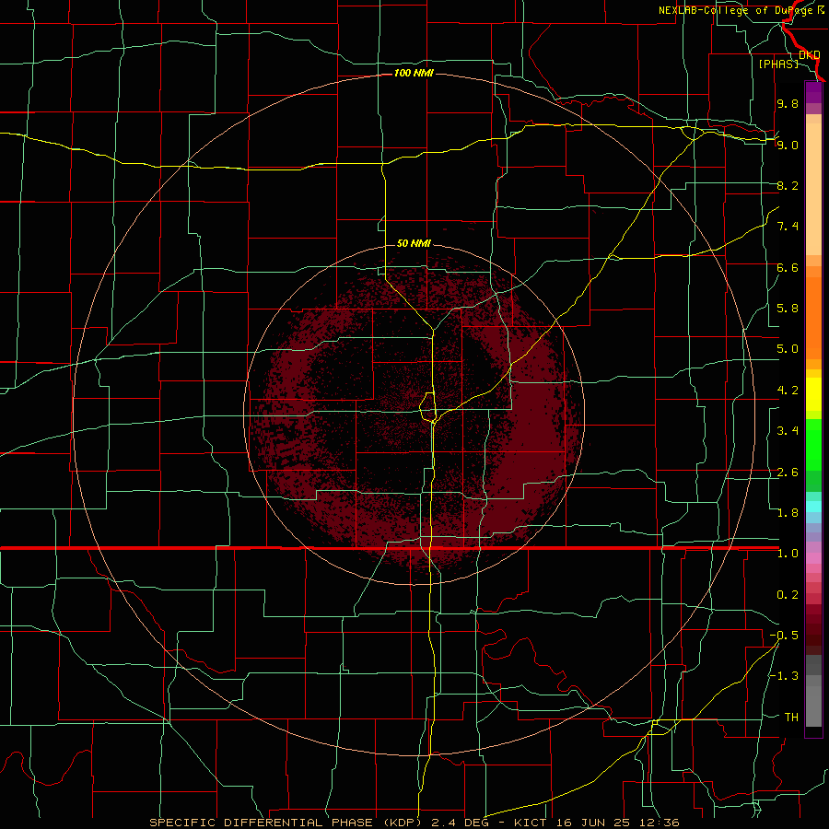
Task: Click the 7.4 value on color scale
Action: click(x=788, y=227)
